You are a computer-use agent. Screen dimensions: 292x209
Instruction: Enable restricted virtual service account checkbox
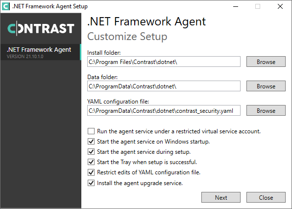pos(91,131)
